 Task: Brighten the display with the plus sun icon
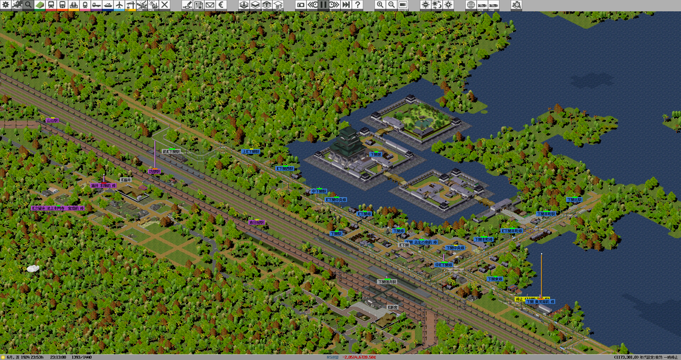click(x=448, y=5)
